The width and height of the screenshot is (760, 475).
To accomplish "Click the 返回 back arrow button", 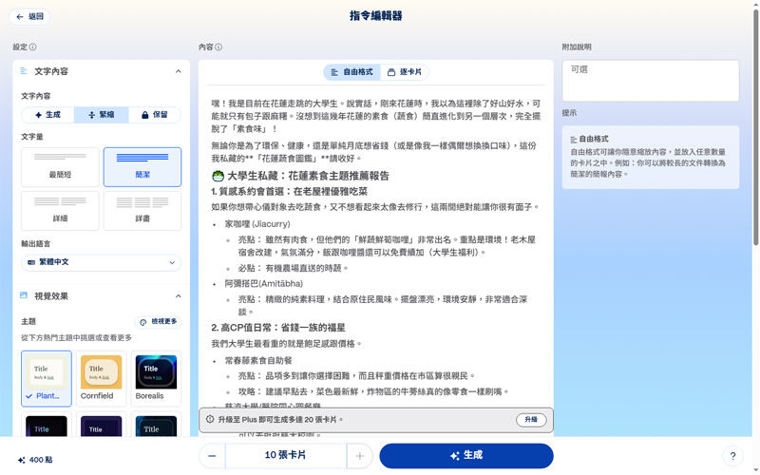I will coord(28,16).
